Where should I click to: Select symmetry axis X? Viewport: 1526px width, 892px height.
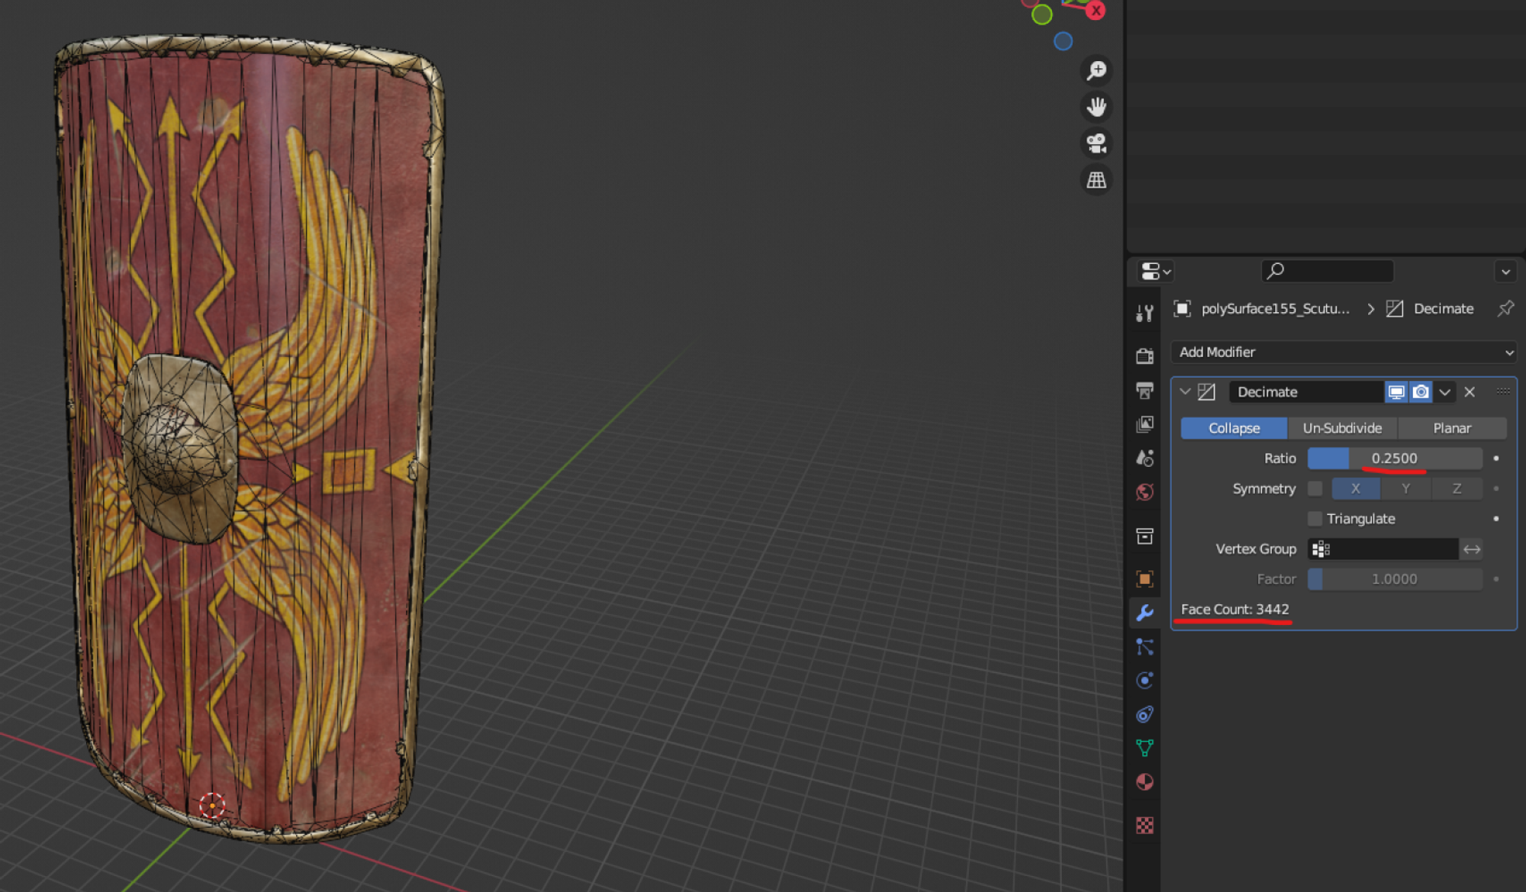click(1356, 488)
